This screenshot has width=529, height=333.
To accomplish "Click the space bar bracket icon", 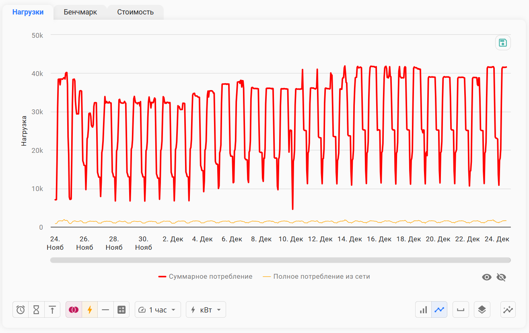I will [461, 310].
